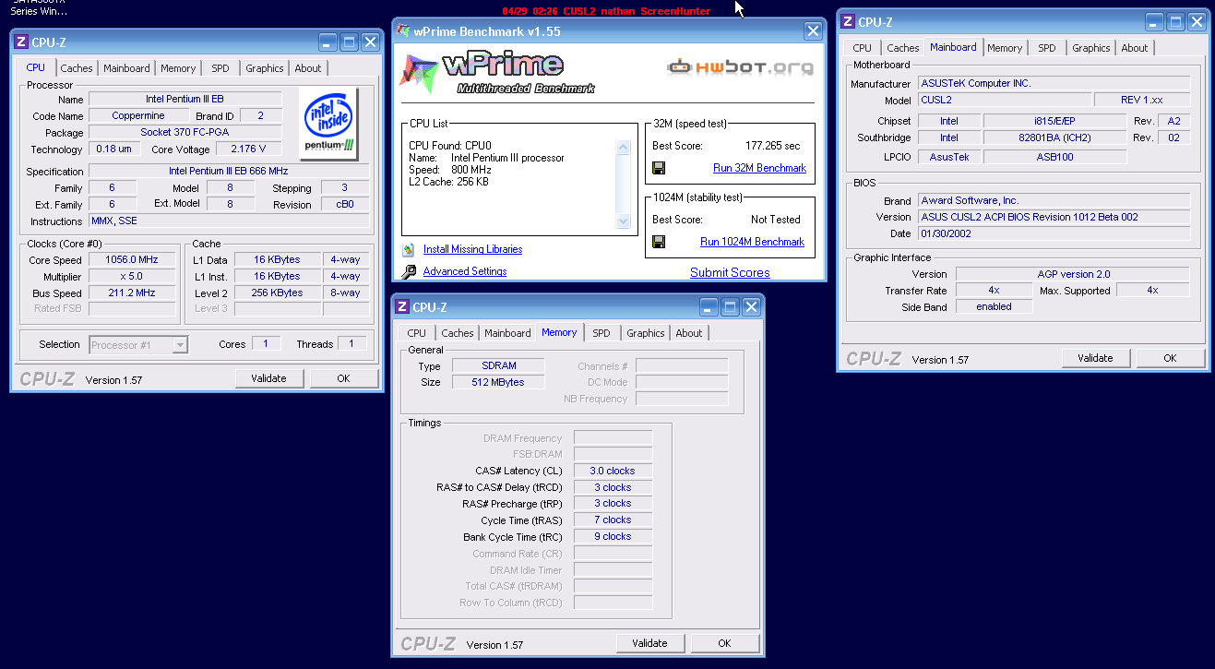This screenshot has width=1215, height=669.
Task: Open the Caches tab in the CPU window
Action: [77, 68]
